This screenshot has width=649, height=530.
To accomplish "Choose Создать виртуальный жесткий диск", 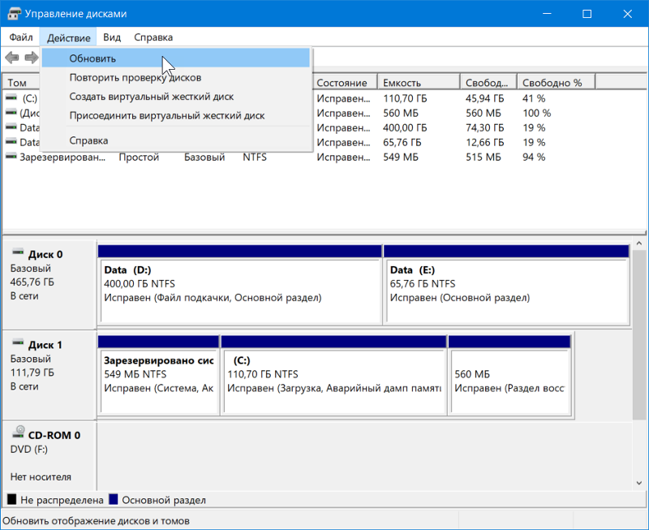I will coord(175,97).
